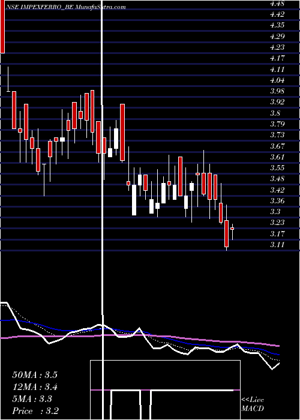Select the Price : 3.2 readout
The height and width of the screenshot is (420, 300).
(35, 411)
